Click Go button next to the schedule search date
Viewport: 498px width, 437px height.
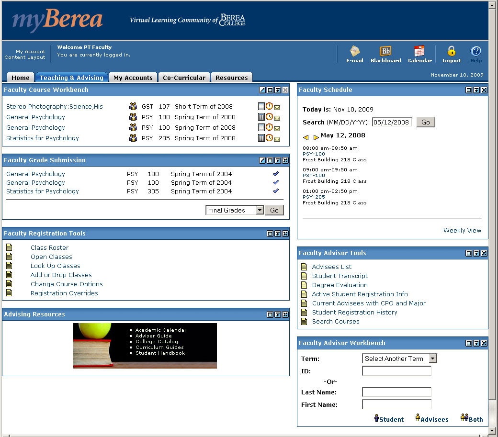tap(426, 122)
